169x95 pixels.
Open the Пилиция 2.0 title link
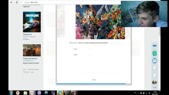(27, 35)
